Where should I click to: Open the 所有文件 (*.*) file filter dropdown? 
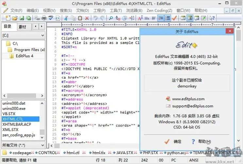point(42,145)
